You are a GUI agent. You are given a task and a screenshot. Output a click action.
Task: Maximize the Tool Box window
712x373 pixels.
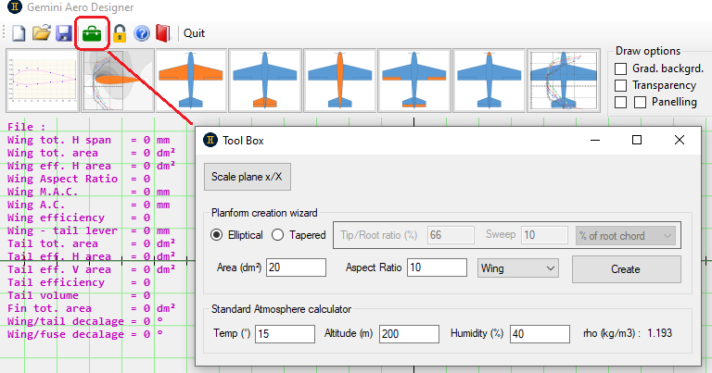637,140
